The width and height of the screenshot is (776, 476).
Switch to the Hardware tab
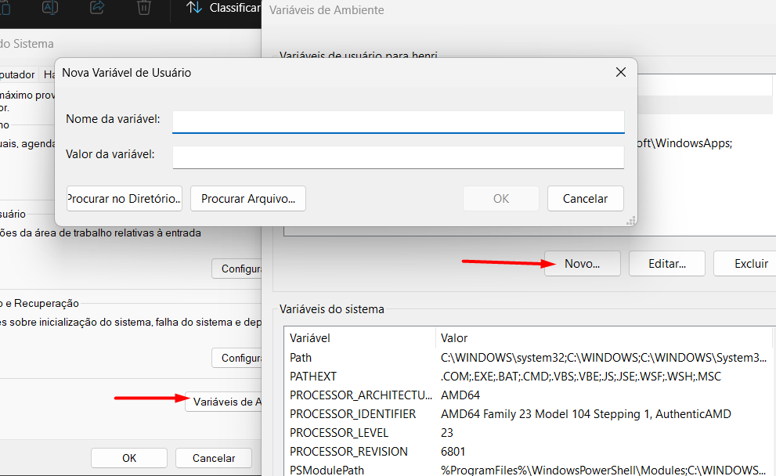pyautogui.click(x=49, y=74)
